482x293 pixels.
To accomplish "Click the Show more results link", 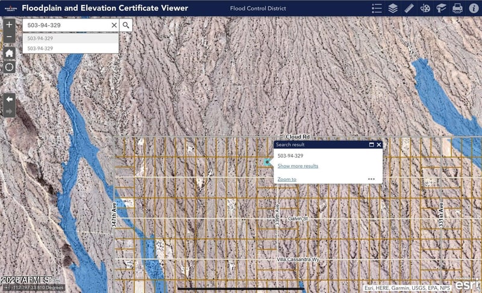I will [298, 166].
